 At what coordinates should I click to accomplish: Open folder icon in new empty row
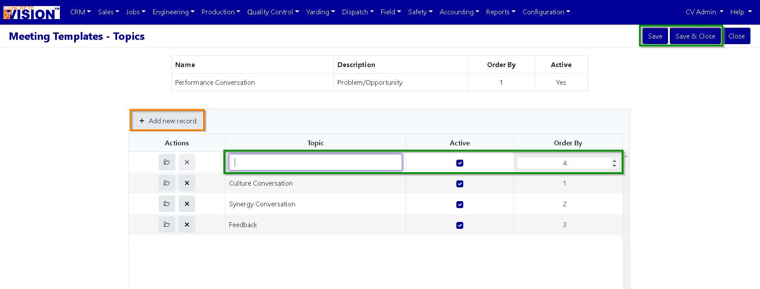(167, 162)
